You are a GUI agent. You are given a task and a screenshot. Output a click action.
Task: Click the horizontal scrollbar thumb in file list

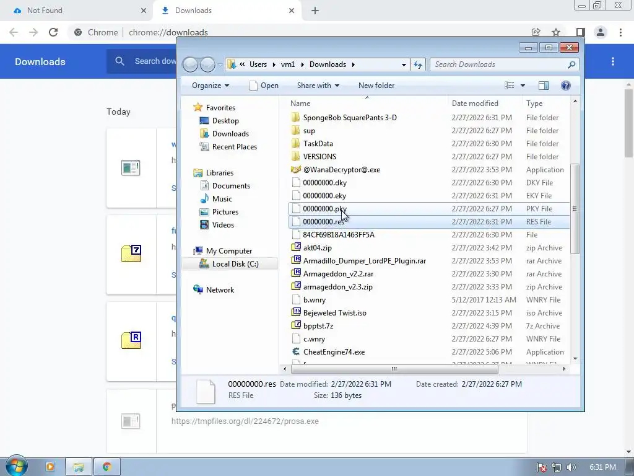pyautogui.click(x=394, y=369)
